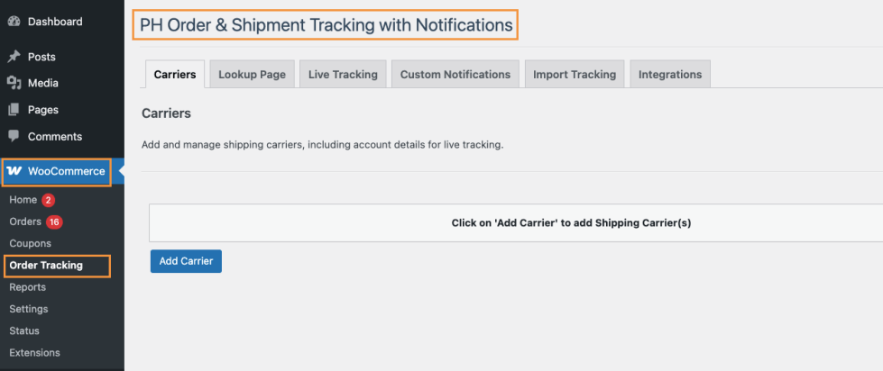Select Order Tracking in sidebar
This screenshot has height=371, width=883.
coord(46,266)
